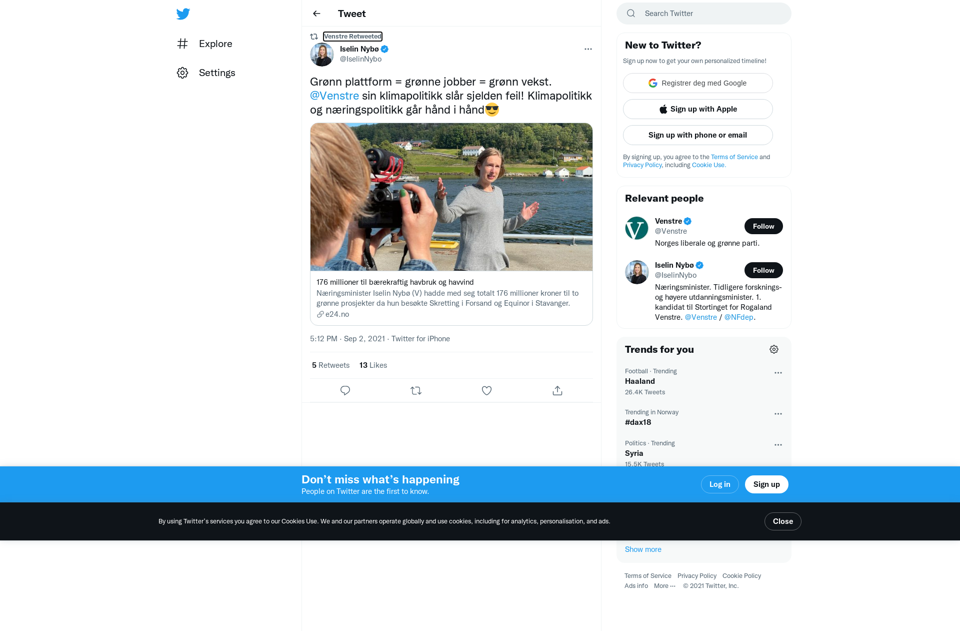Click Iselin Nybø's avatar in Relevant people
Viewport: 960px width, 631px height.
[x=637, y=272]
